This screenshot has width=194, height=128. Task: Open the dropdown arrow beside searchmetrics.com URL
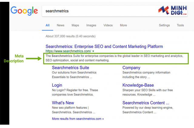[93, 51]
